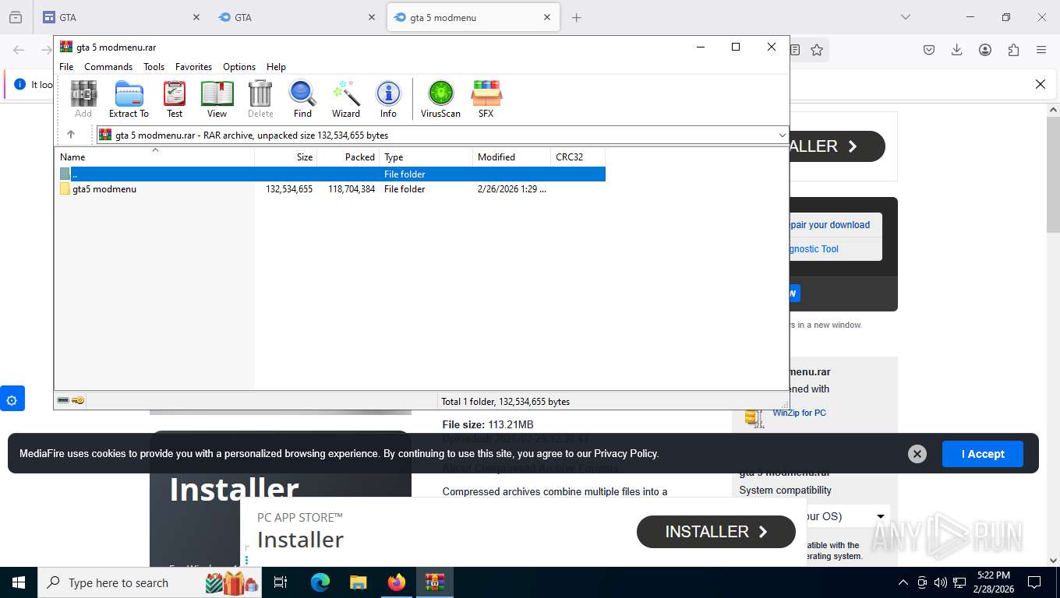
Task: Open Firefox View button left of tabs
Action: 15,17
